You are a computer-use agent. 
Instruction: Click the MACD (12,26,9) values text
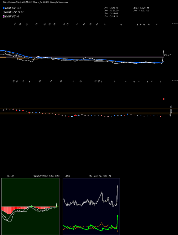46,176
